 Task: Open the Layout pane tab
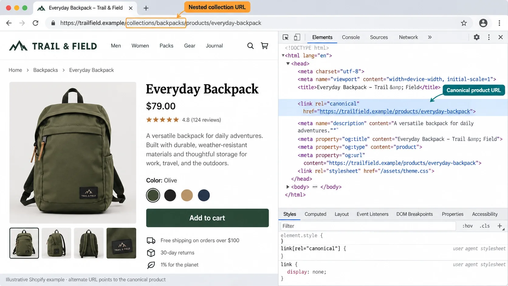point(342,214)
